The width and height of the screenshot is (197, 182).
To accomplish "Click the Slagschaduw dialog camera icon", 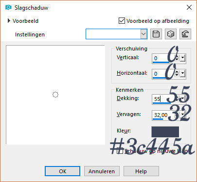I will pyautogui.click(x=8, y=7).
